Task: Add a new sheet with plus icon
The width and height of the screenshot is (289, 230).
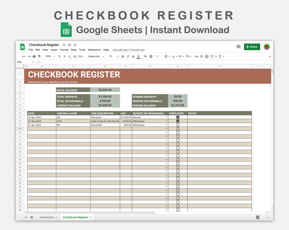Action: pos(26,218)
